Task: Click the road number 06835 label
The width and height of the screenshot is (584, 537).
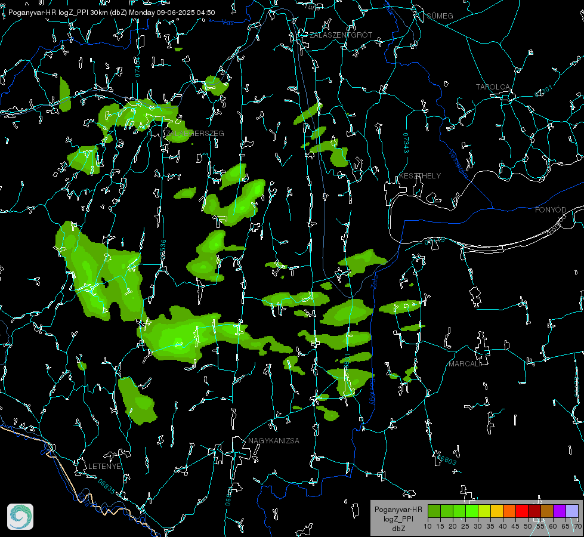Action: point(107,486)
